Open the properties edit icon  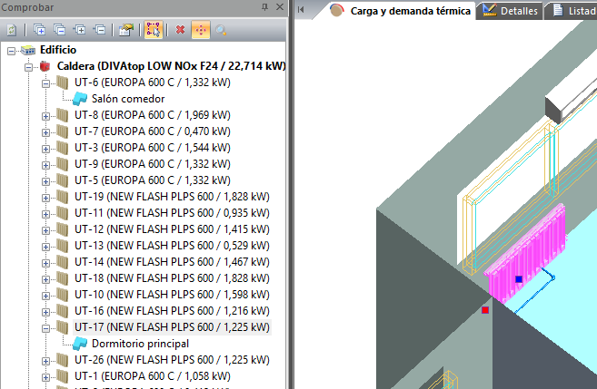coord(126,30)
